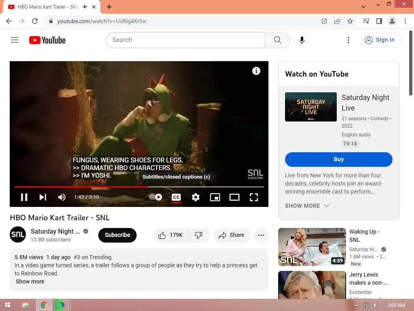Click the SNL subscribe watermark in video
Screen dimensions: 414x311
click(256, 174)
